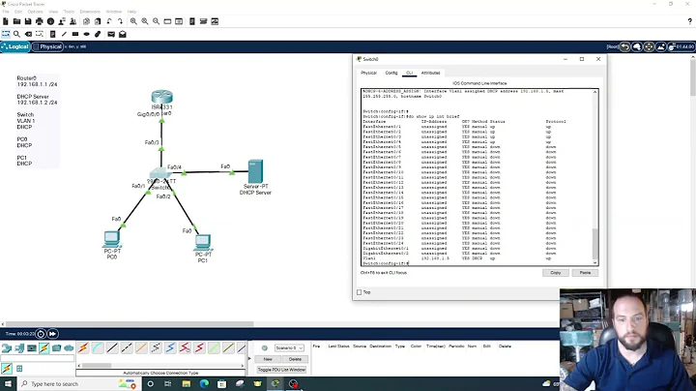Click the Set Background image icon
The image size is (696, 391).
661,46
